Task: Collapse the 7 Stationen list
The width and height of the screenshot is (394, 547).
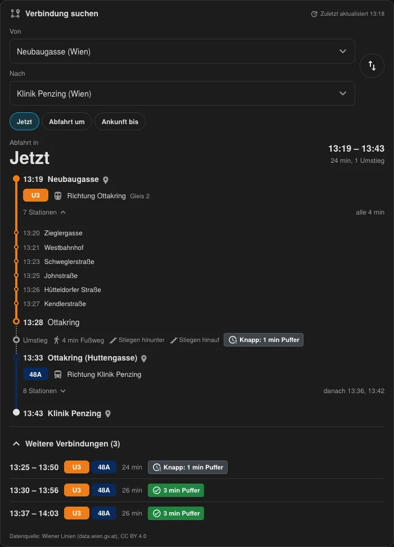Action: [x=44, y=212]
